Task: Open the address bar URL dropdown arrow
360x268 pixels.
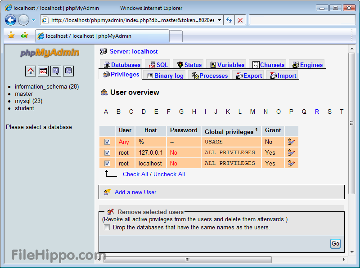Action: [219, 20]
